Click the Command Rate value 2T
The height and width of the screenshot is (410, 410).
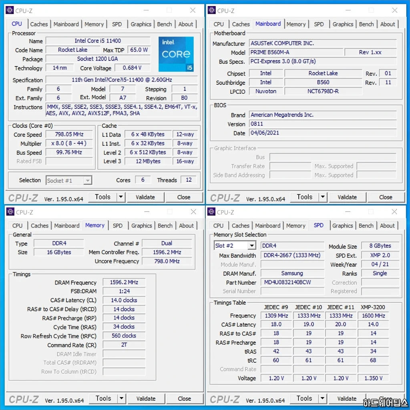pos(124,345)
